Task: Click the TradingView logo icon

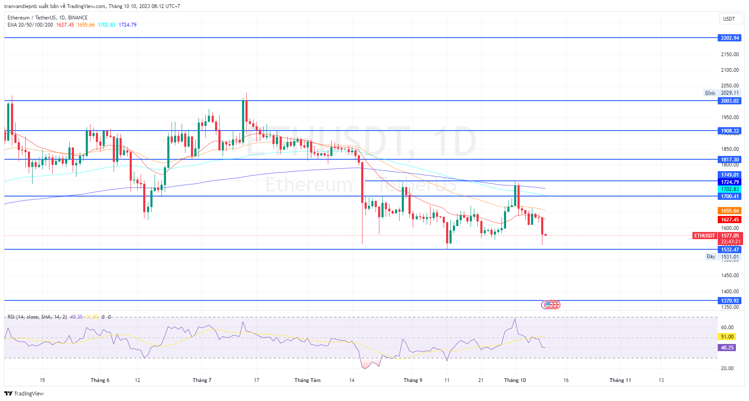Action: (x=8, y=393)
